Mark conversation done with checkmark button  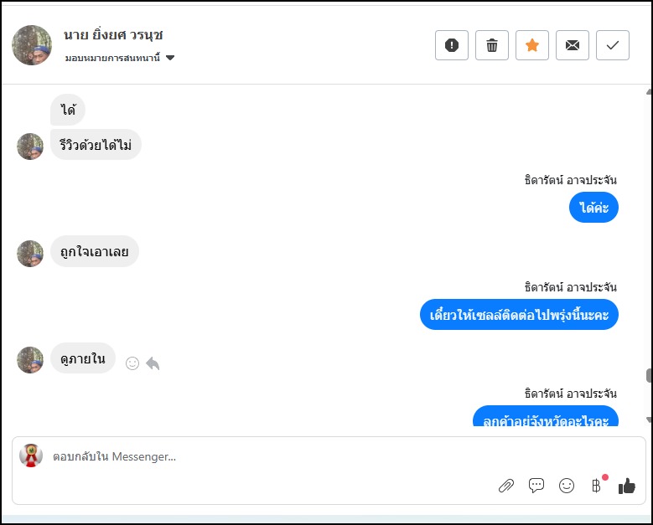pos(613,45)
